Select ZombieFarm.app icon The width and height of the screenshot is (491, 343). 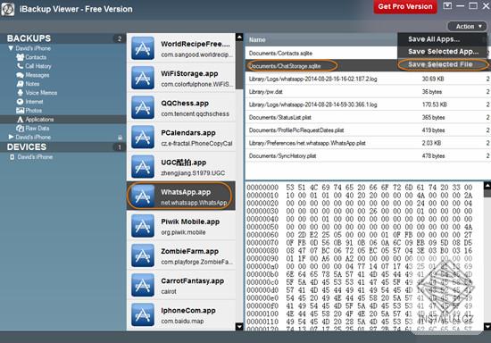coord(143,255)
